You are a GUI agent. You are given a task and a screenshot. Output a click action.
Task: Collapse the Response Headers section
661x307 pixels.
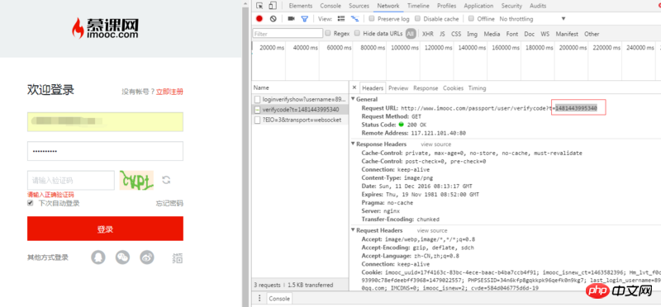[353, 144]
